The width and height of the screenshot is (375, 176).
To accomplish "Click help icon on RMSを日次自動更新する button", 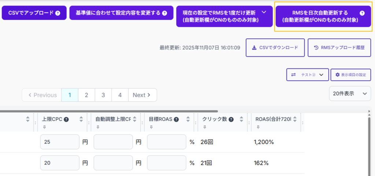I will click(362, 13).
